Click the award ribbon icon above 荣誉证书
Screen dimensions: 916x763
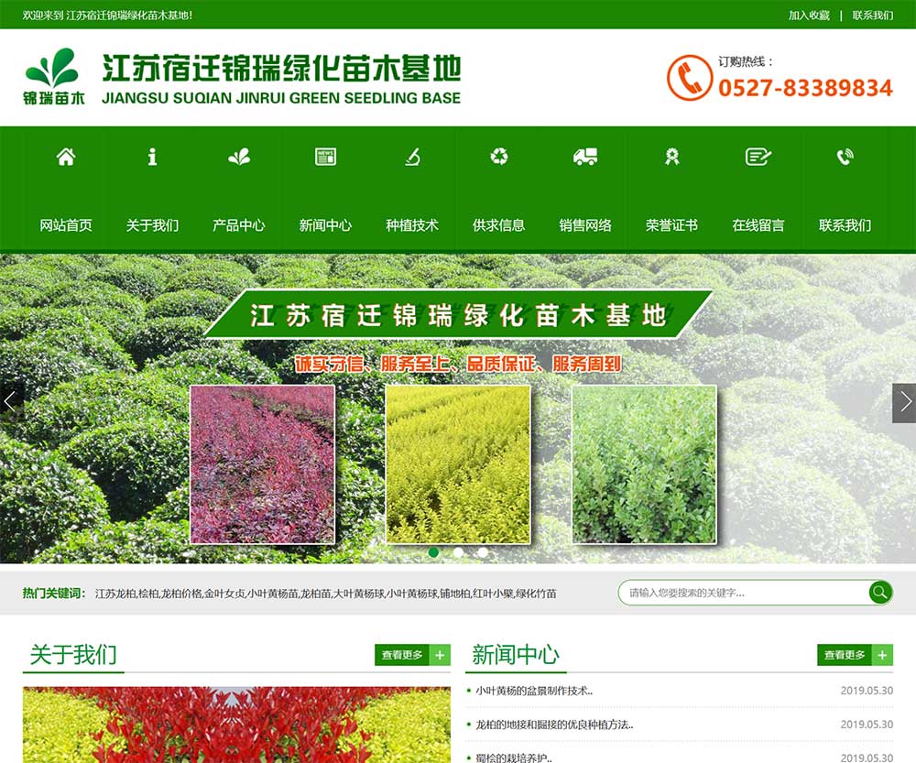[x=671, y=157]
